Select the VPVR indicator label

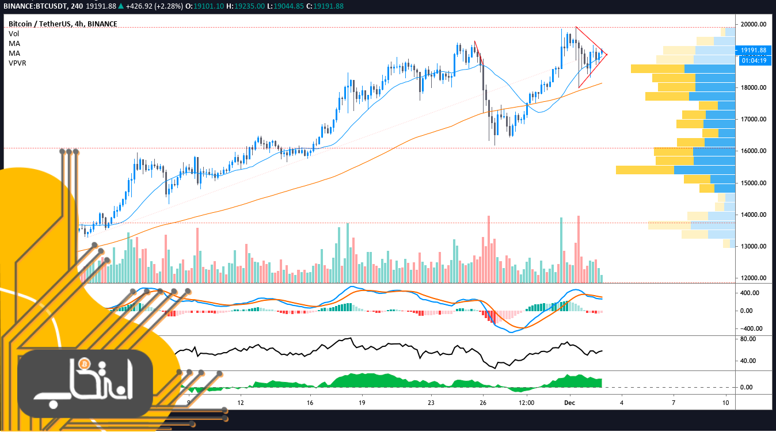point(18,63)
